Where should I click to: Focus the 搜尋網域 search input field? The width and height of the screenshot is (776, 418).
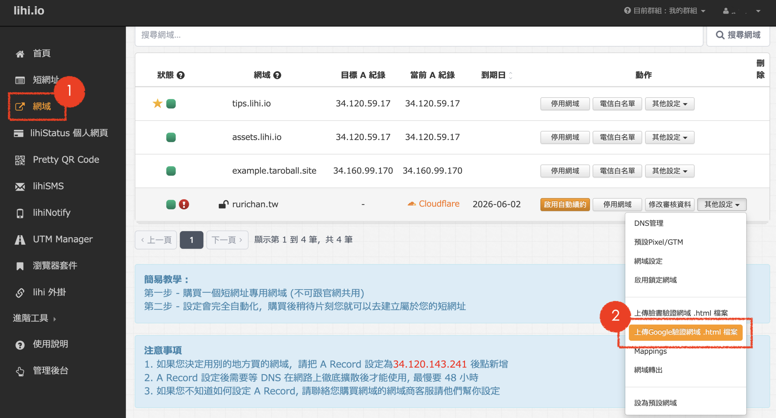click(x=418, y=35)
